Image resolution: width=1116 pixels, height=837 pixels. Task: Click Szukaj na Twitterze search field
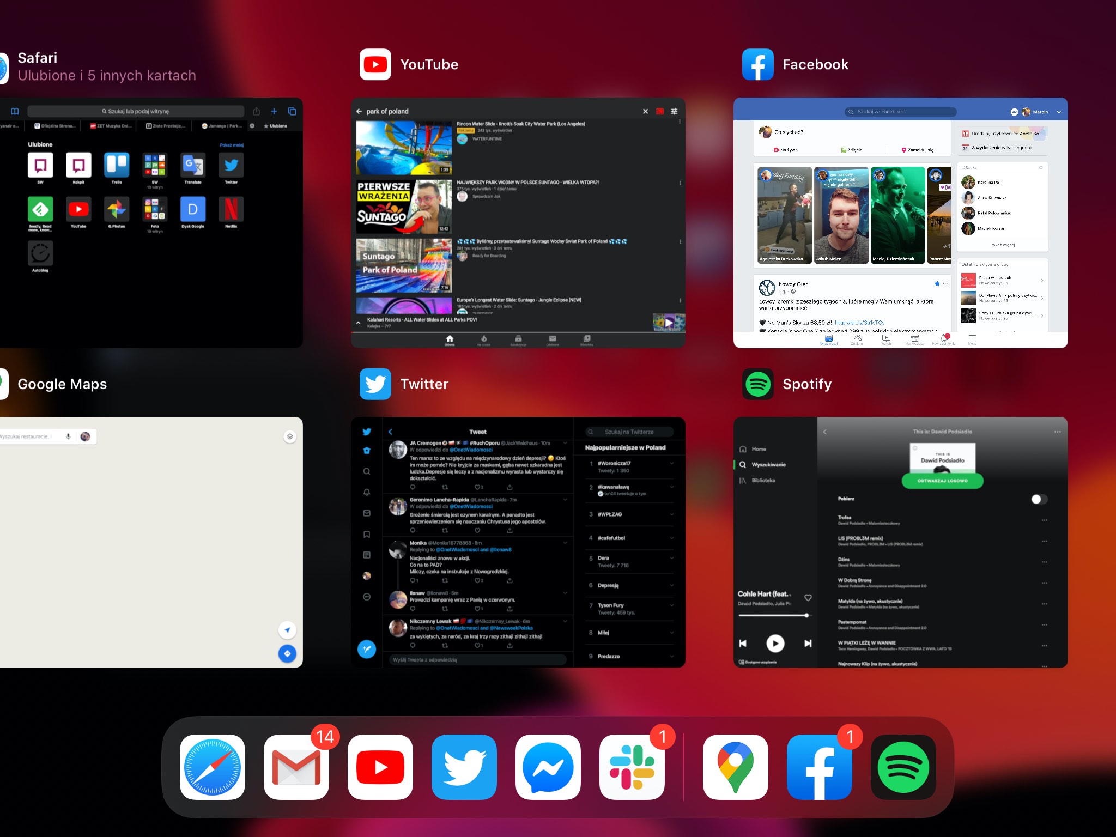tap(629, 432)
